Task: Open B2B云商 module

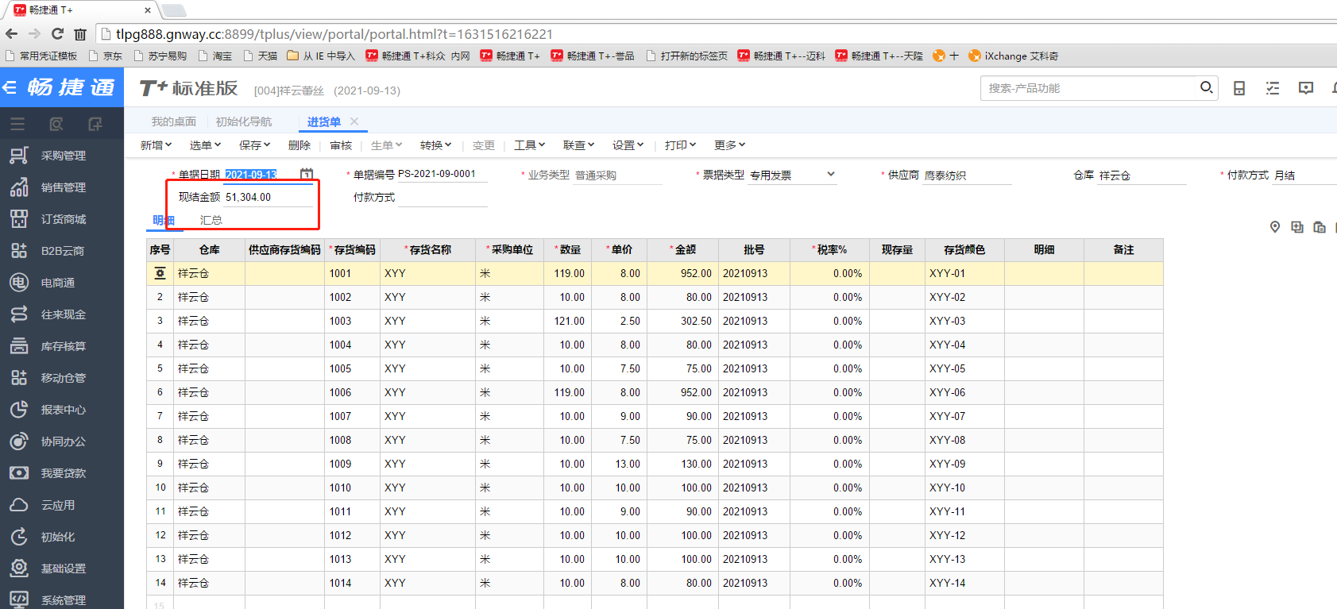Action: click(62, 251)
